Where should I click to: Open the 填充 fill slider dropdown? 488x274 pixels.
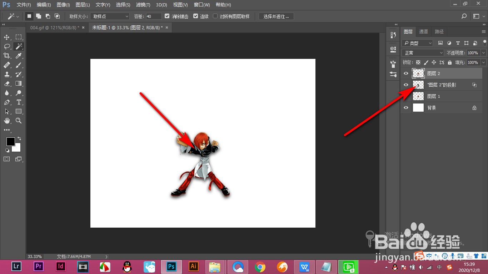pos(484,62)
